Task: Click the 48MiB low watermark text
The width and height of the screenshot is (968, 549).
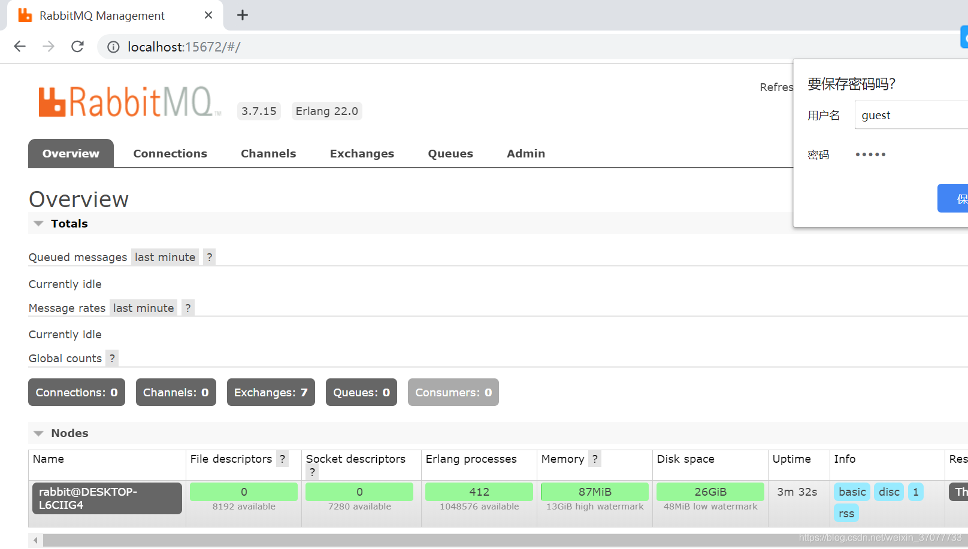Action: tap(710, 506)
